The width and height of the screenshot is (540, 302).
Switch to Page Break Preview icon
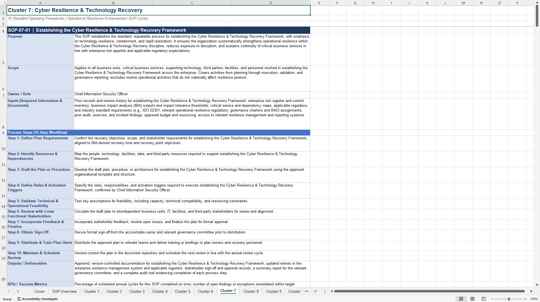[x=484, y=299]
